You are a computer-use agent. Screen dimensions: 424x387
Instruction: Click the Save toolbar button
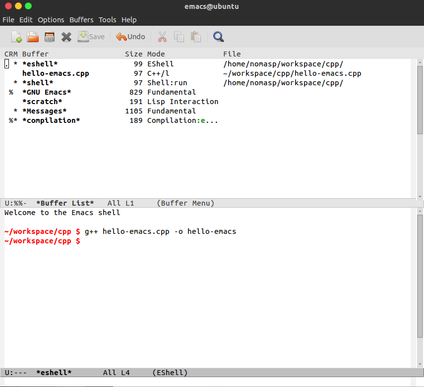point(91,37)
